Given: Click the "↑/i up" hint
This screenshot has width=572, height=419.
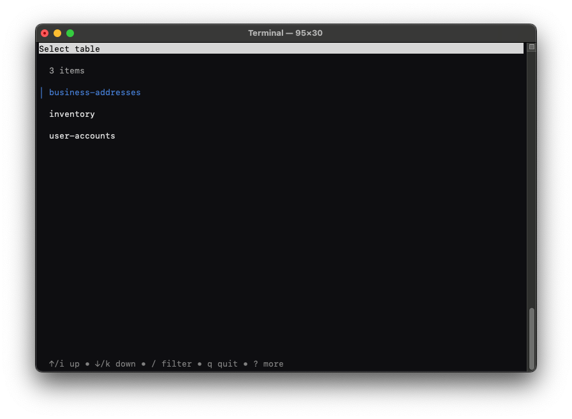Looking at the screenshot, I should tap(64, 364).
